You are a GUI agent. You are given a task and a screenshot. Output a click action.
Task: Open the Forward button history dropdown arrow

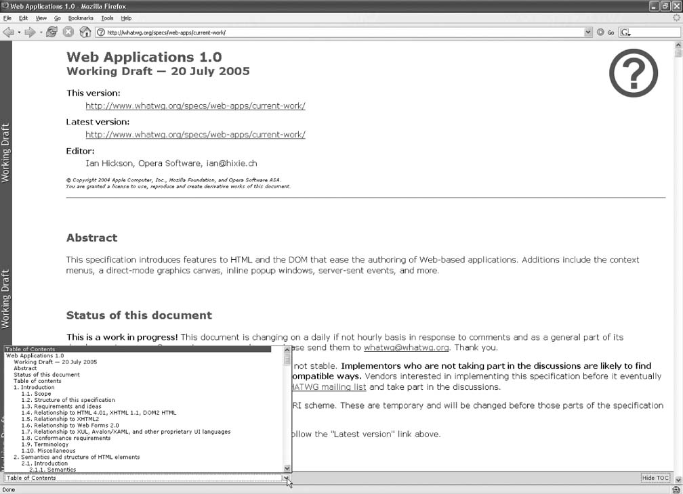click(x=41, y=32)
